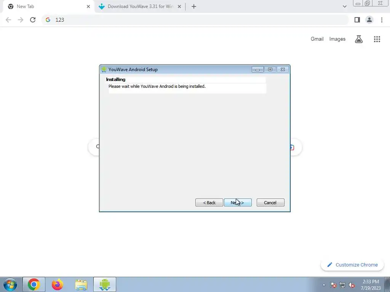Click the YouWave Android Setup title icon
The image size is (390, 292).
tap(104, 70)
